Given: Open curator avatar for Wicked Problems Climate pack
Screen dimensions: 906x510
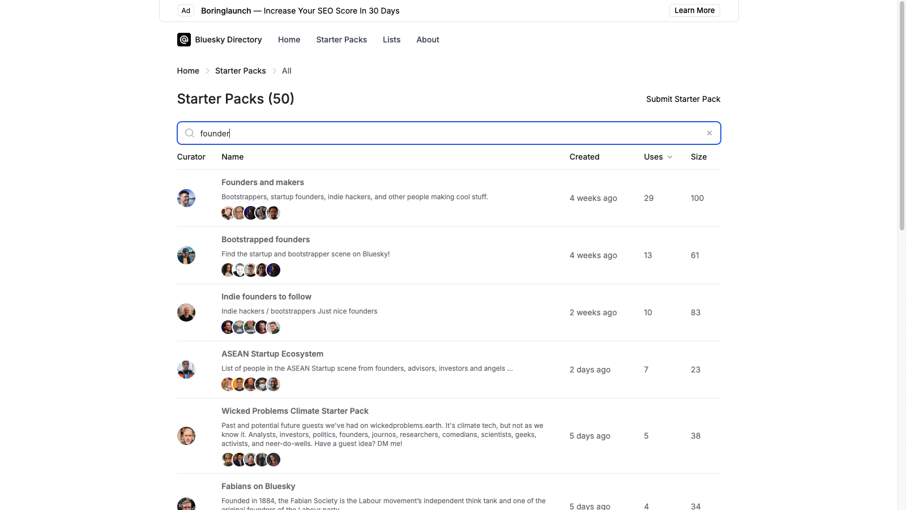Looking at the screenshot, I should tap(186, 436).
